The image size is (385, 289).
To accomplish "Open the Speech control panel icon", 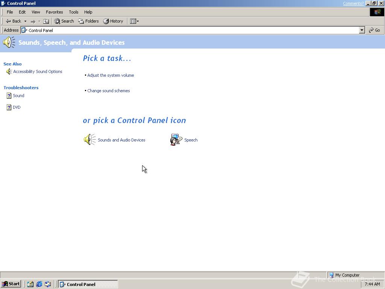I will 176,140.
